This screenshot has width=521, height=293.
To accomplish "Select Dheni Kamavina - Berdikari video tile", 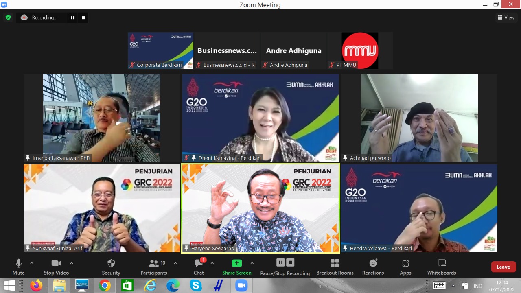I will 260,118.
